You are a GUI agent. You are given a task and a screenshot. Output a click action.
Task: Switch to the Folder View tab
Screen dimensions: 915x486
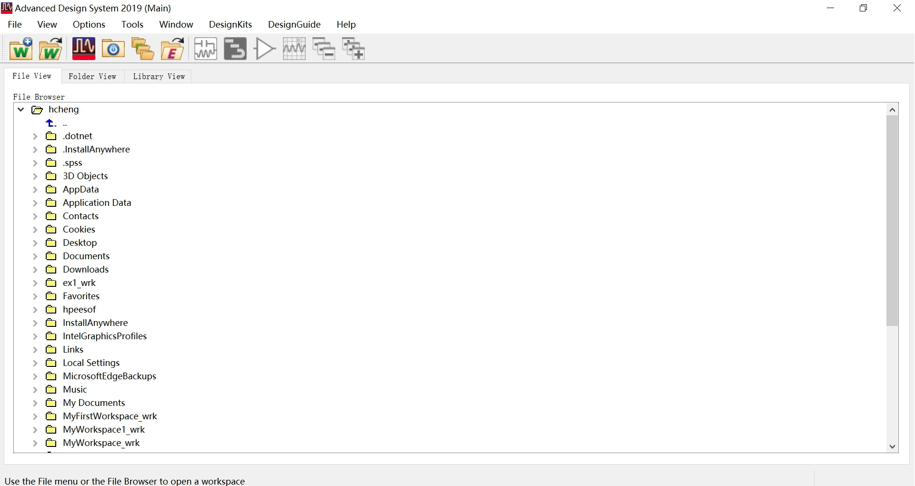point(92,76)
